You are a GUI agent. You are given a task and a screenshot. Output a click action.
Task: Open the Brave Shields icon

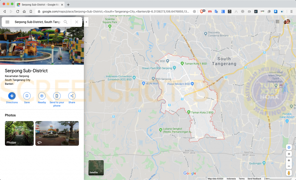[202, 12]
